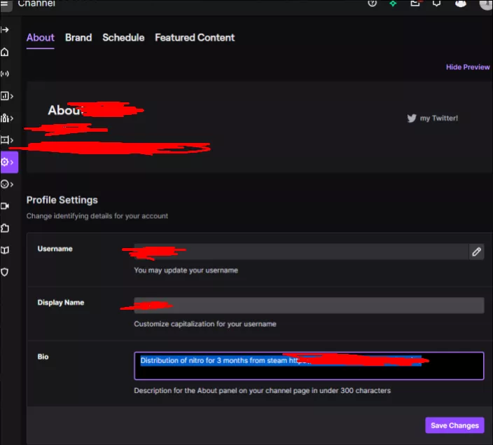The height and width of the screenshot is (445, 493).
Task: Expand the Insights sidebar section
Action: click(x=7, y=96)
